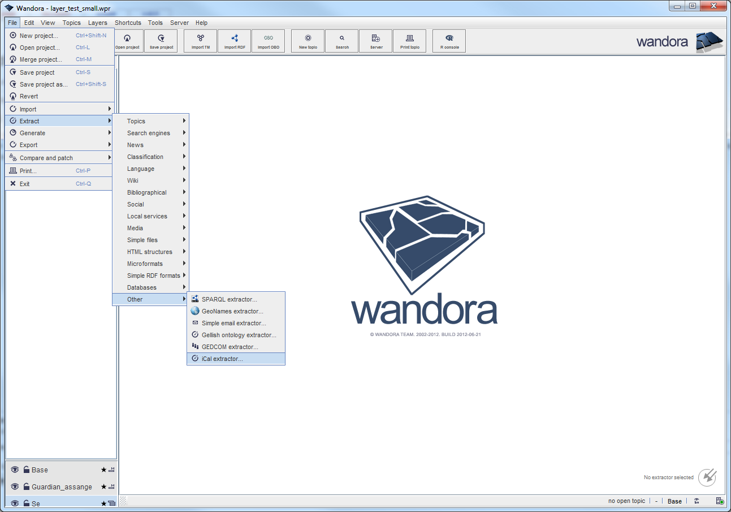Image resolution: width=731 pixels, height=512 pixels.
Task: Open the Layers menu in menu bar
Action: [x=97, y=23]
